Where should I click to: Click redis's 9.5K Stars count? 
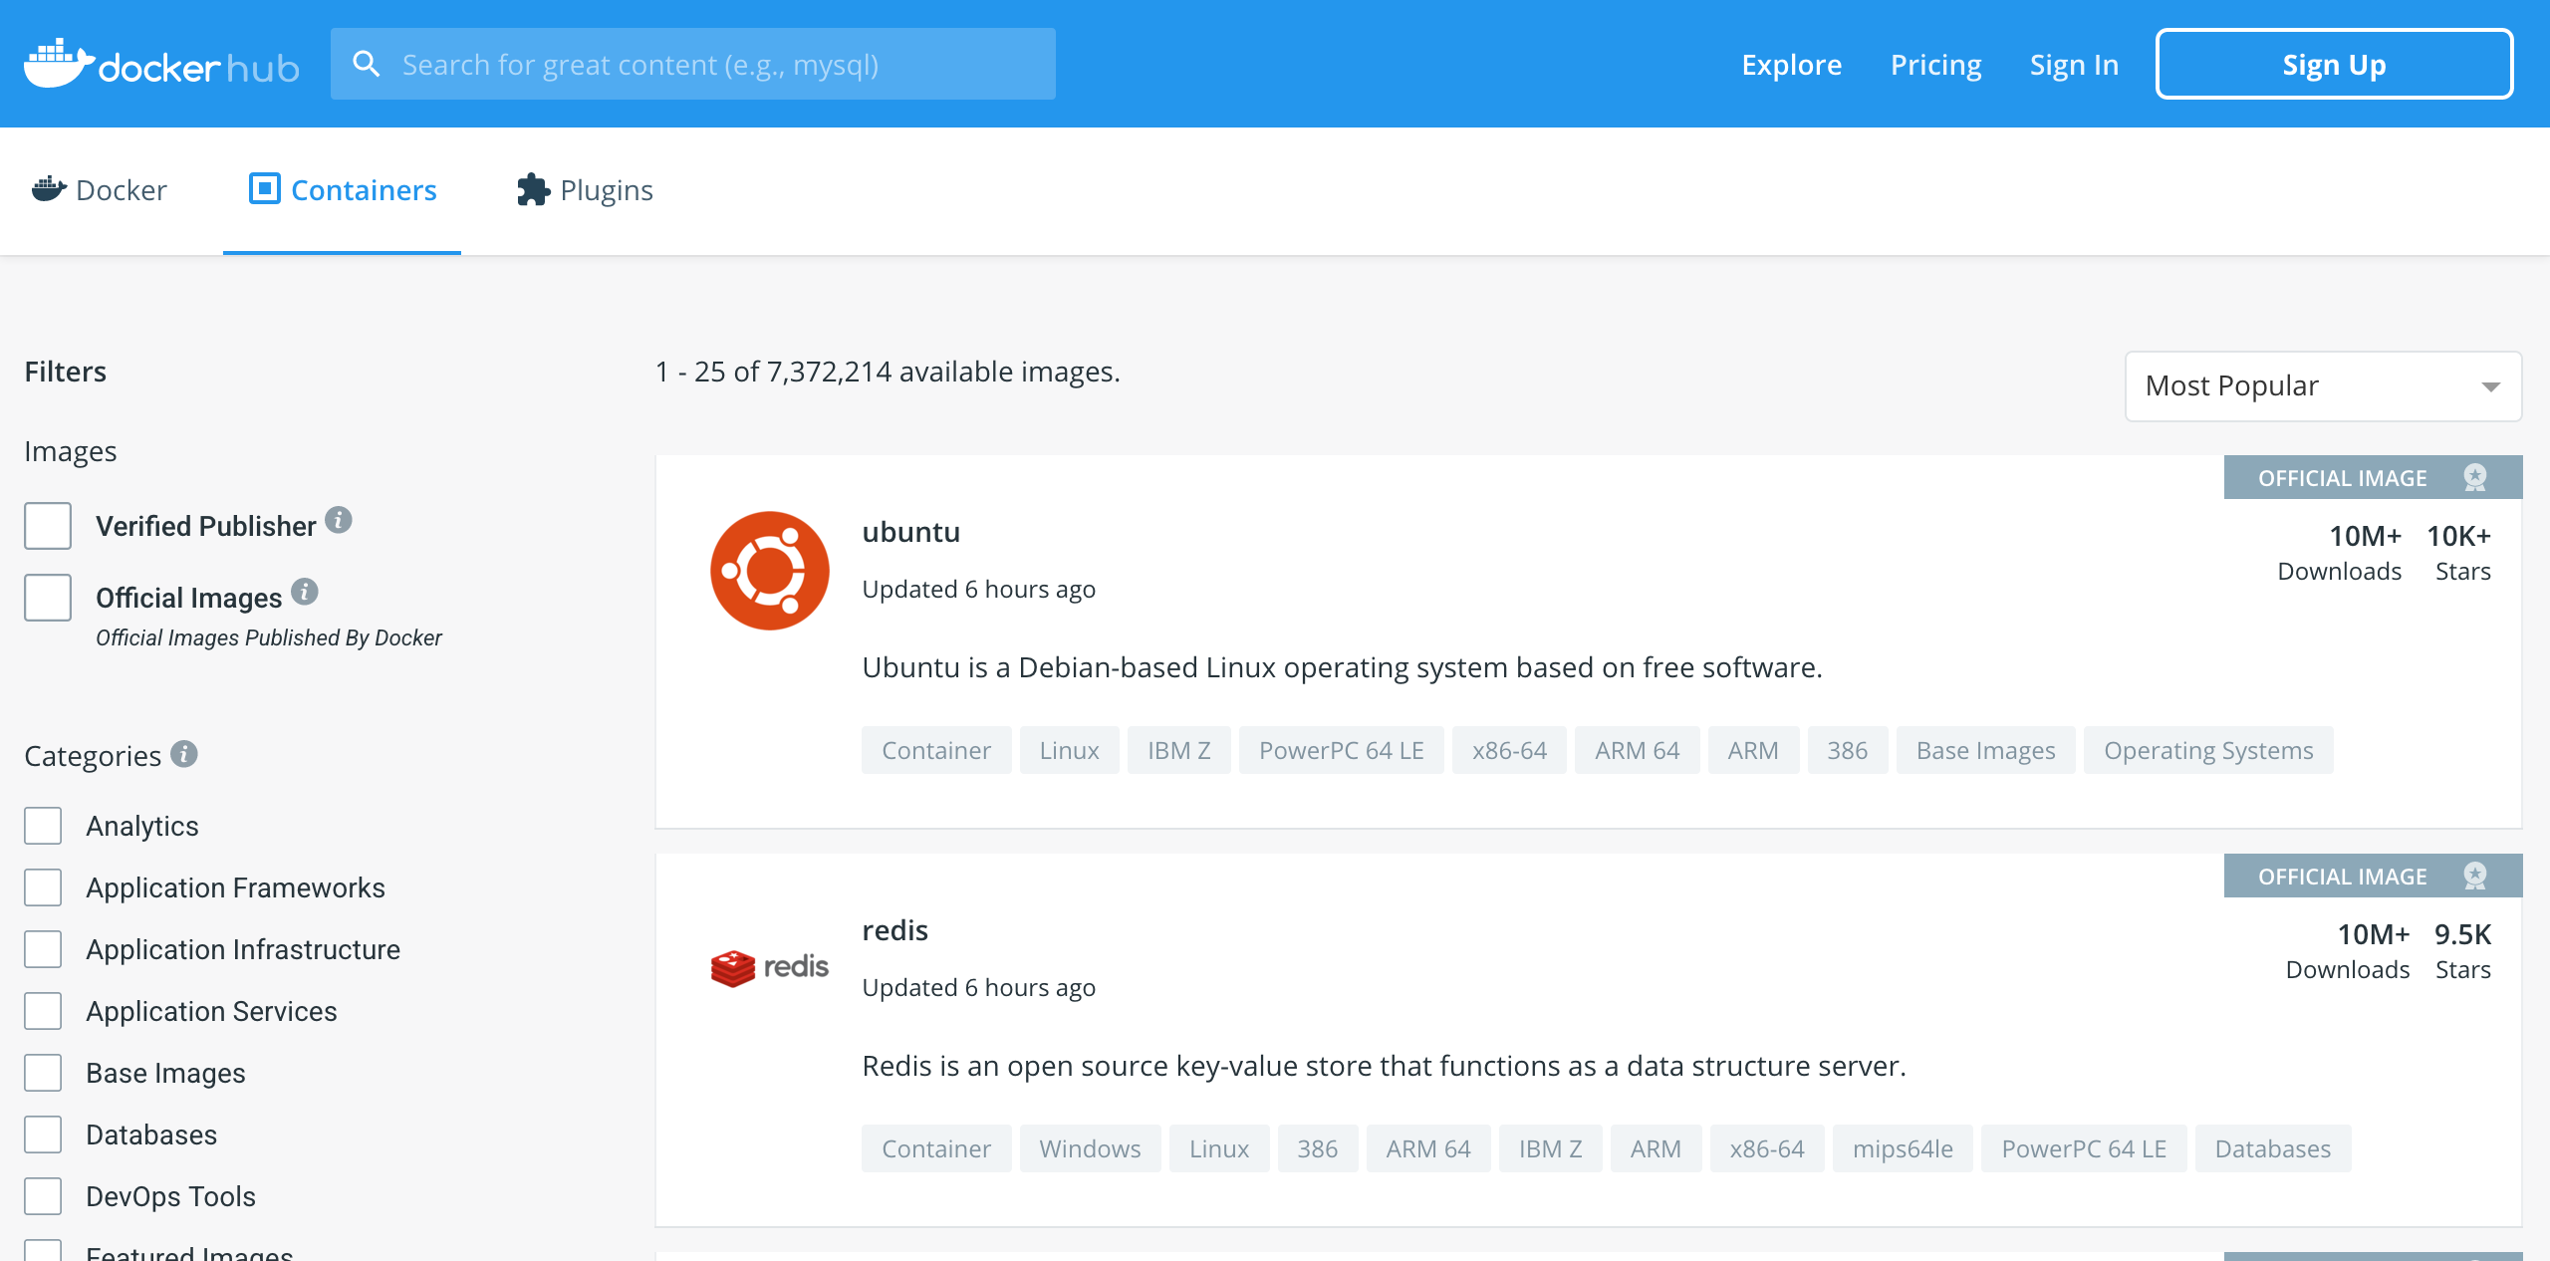(x=2462, y=951)
